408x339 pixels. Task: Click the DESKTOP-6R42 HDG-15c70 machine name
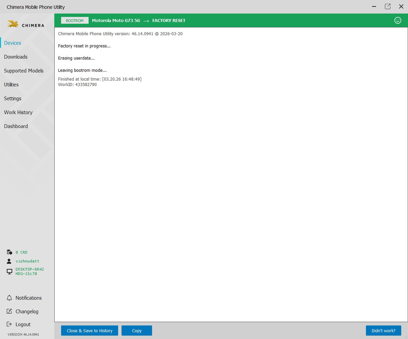(x=30, y=272)
